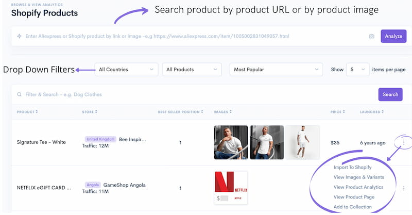
Task: Sort by the Price column header
Action: 336,112
